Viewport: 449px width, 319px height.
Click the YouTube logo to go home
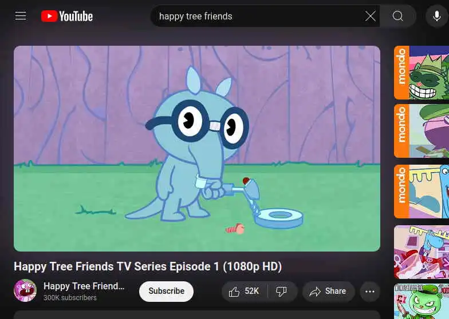coord(66,16)
